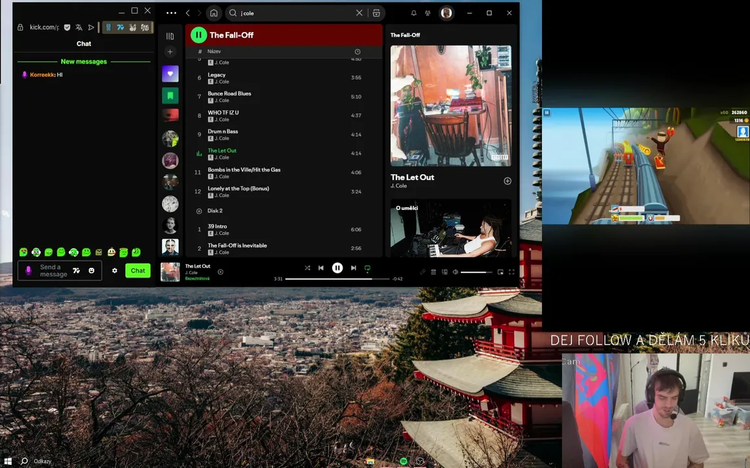Open the O umělci artist card
Viewport: 750px width, 468px height.
(x=450, y=228)
